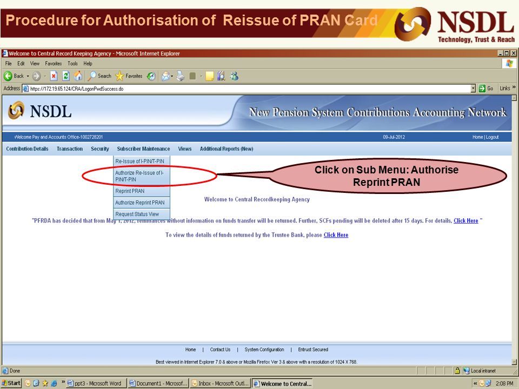This screenshot has height=389, width=519.
Task: Open the Help menu
Action: click(88, 64)
